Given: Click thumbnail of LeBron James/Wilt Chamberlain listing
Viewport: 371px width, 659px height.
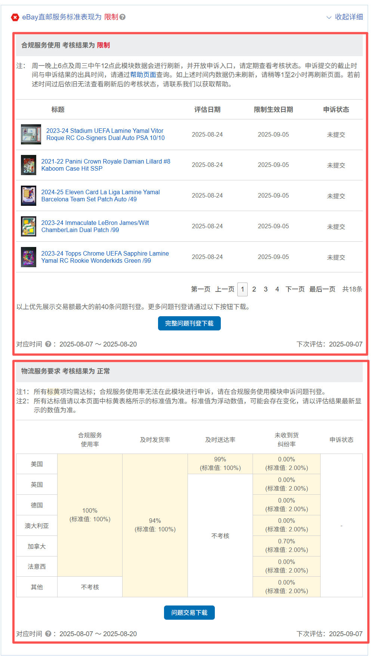Looking at the screenshot, I should [28, 226].
